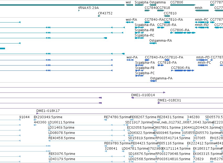Select the Scgalpha-PA protein feature
The image size is (223, 163).
[x=139, y=65]
